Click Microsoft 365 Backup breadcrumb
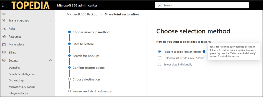 point(82,14)
